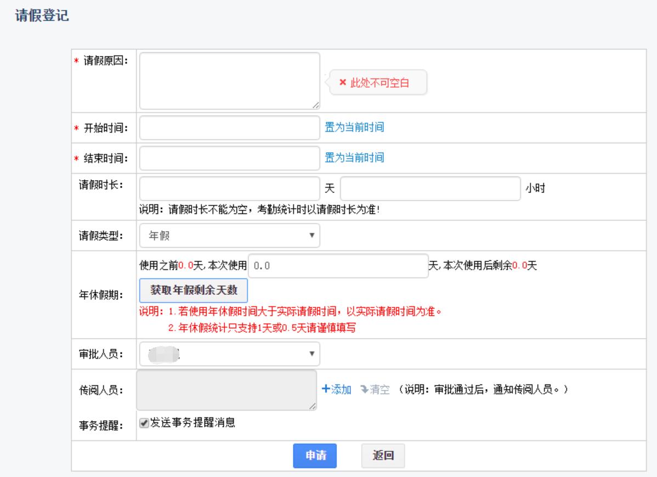Click 返回 to go back
657x477 pixels.
pos(382,456)
